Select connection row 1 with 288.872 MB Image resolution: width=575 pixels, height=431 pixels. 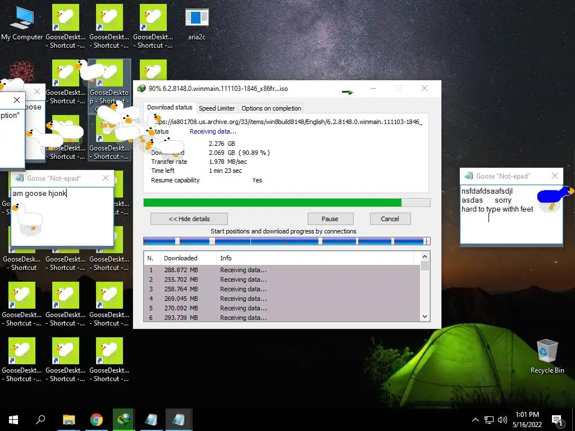(282, 270)
